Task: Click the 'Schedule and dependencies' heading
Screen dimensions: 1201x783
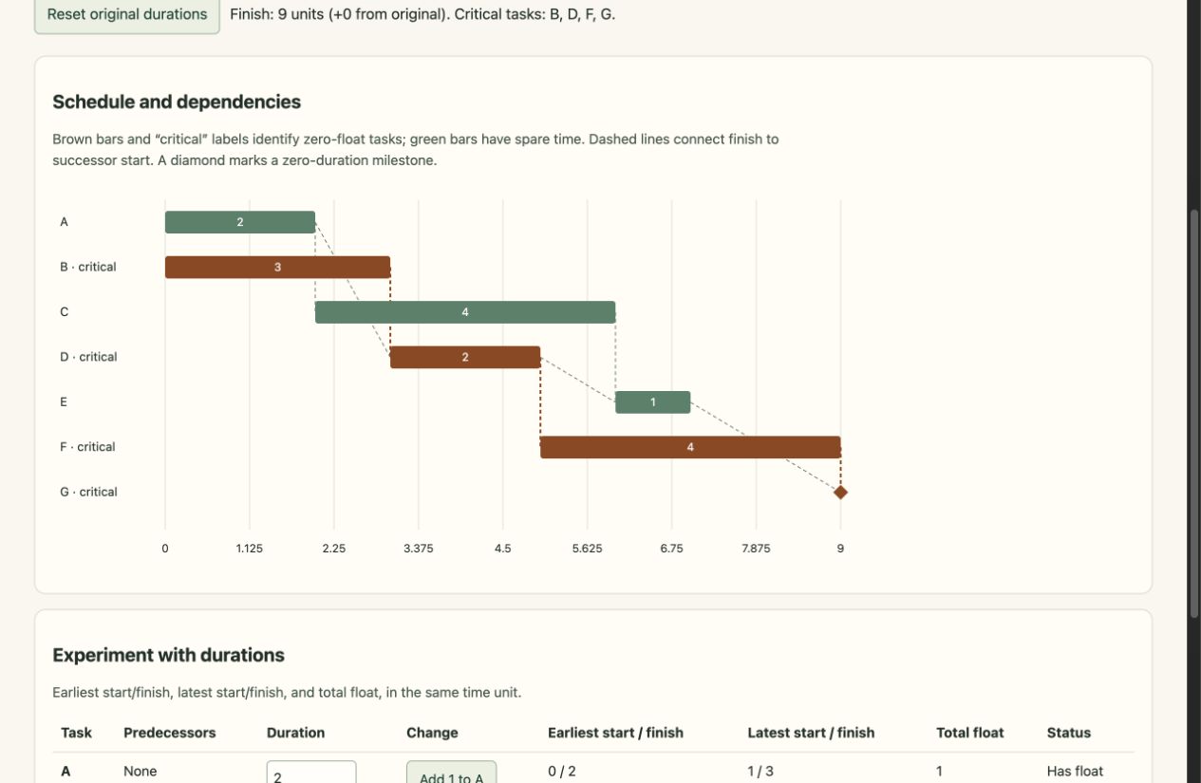Action: click(177, 103)
